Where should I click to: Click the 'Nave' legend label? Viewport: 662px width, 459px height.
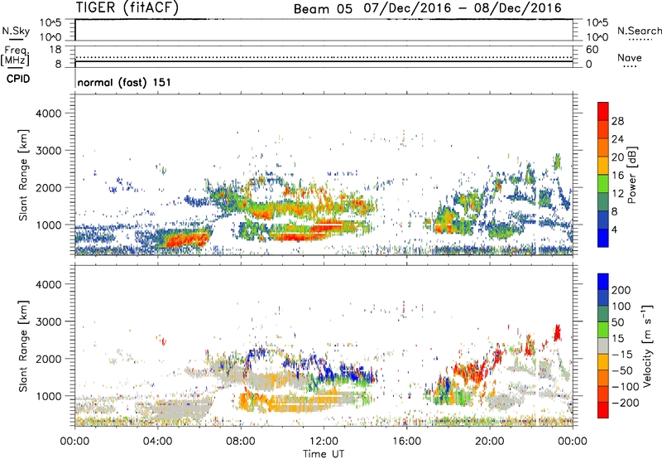pos(630,57)
